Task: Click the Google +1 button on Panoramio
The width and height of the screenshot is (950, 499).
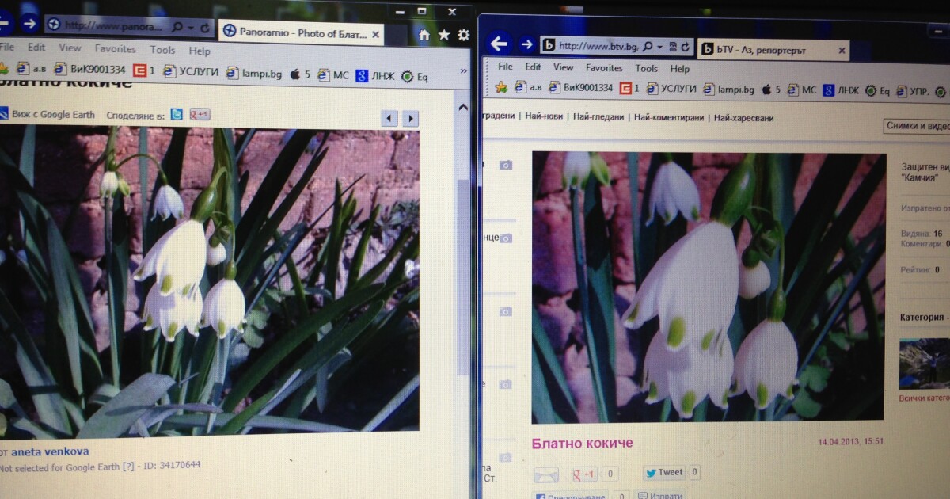Action: pyautogui.click(x=199, y=115)
